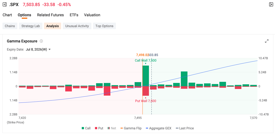Click the second-tallest green call bar
The height and width of the screenshot is (135, 275).
click(x=184, y=79)
